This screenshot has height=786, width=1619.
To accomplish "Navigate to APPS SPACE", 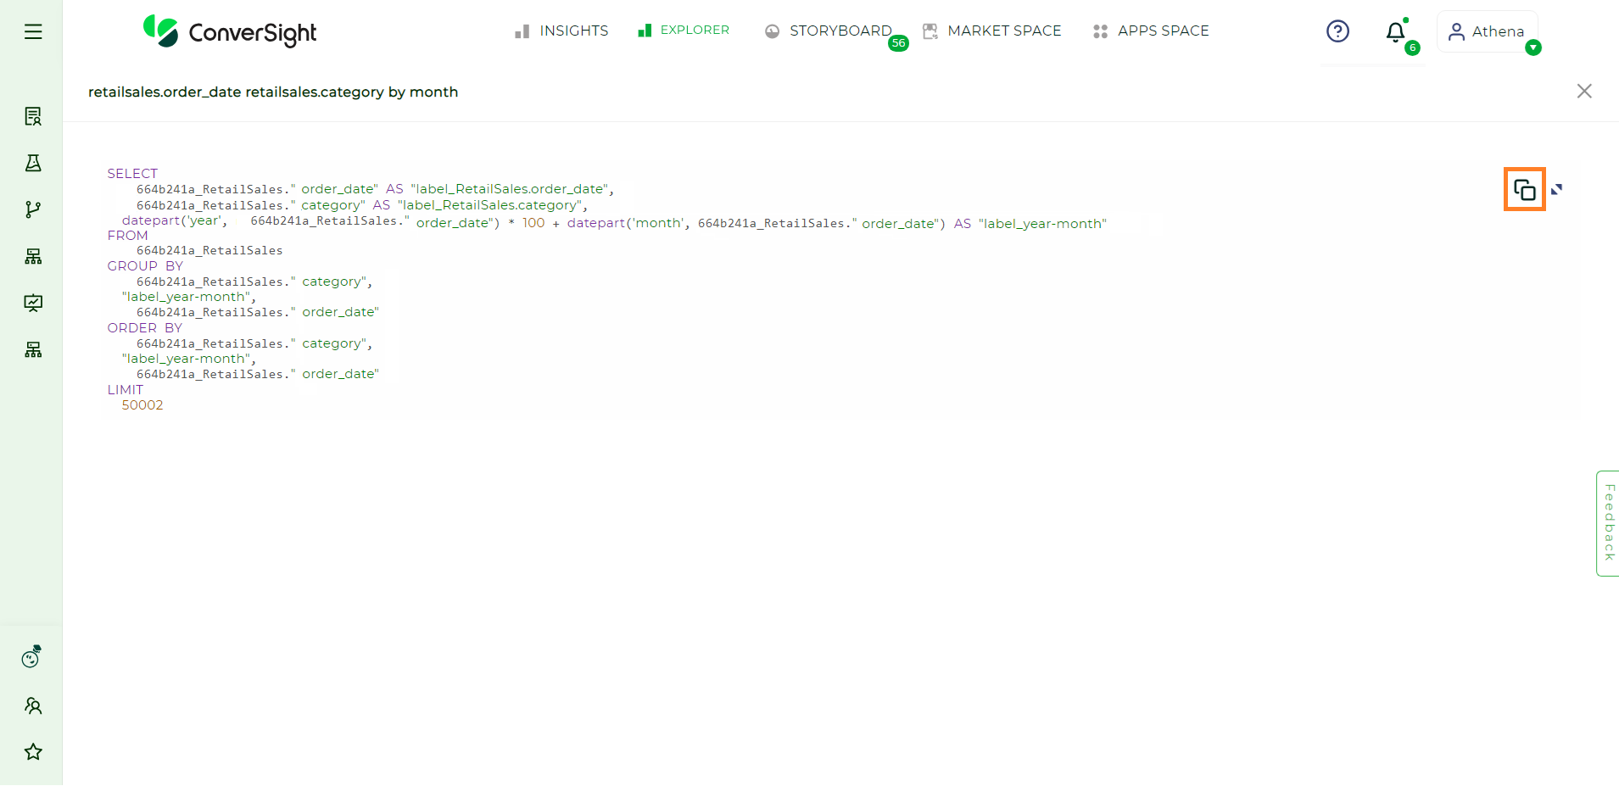I will 1152,31.
